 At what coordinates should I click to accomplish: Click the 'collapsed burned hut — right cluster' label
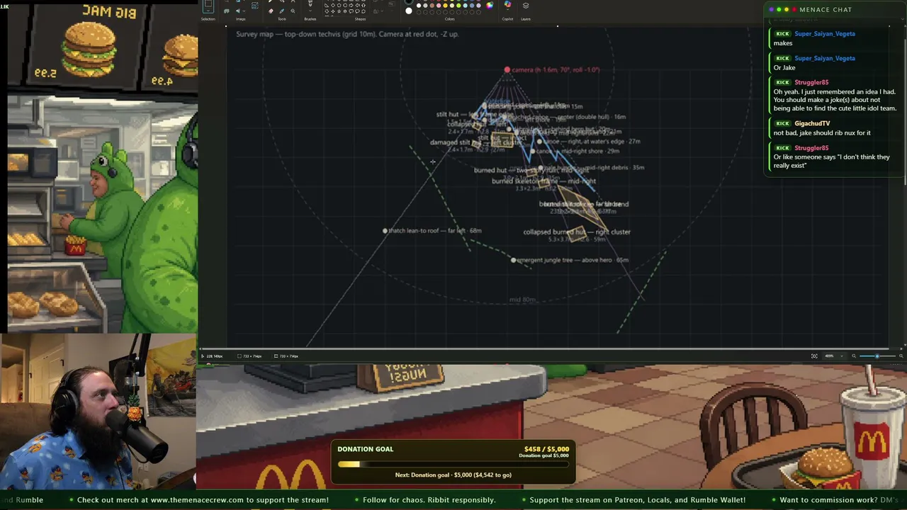(x=577, y=232)
